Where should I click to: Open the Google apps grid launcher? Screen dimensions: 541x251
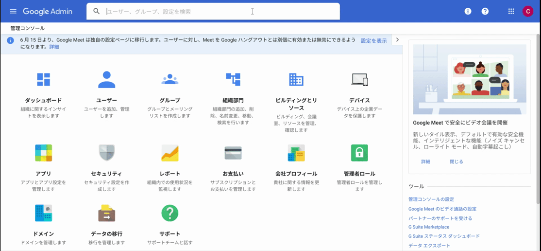click(x=511, y=11)
